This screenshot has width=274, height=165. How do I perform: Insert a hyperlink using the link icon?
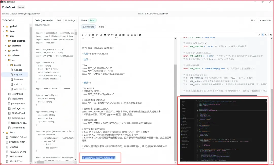pos(101,35)
